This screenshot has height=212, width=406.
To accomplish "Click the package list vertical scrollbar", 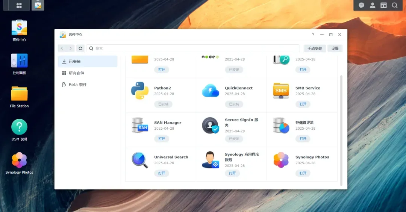I will point(341,130).
